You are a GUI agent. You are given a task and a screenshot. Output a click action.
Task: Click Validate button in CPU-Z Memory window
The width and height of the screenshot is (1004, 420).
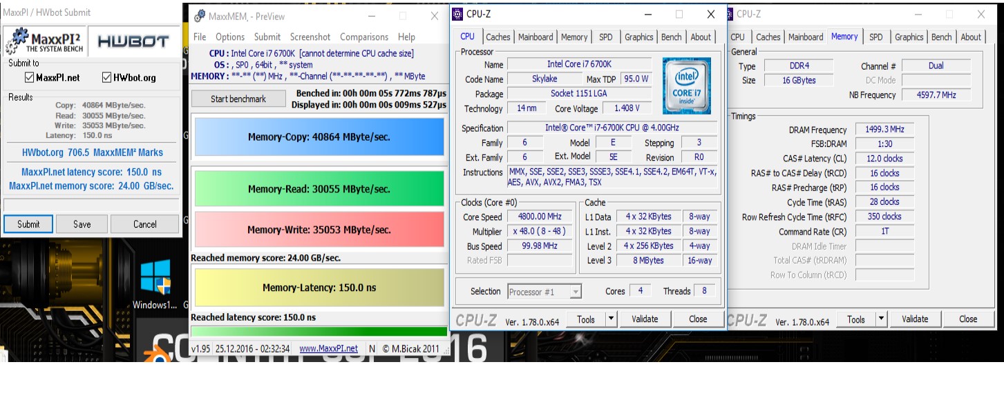click(915, 319)
